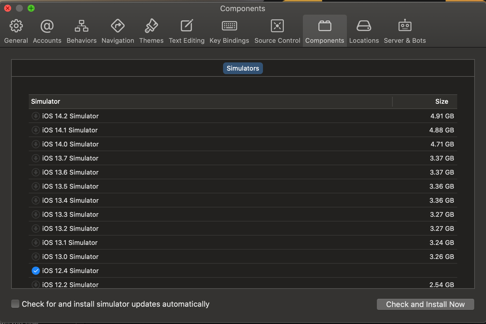This screenshot has height=324, width=486.
Task: Download the iOS 12.2 Simulator
Action: point(36,284)
